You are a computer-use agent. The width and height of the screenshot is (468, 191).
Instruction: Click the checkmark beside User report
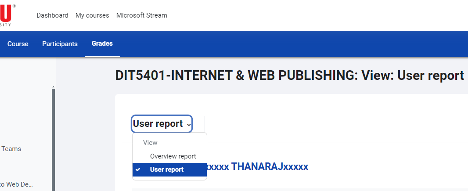click(138, 169)
